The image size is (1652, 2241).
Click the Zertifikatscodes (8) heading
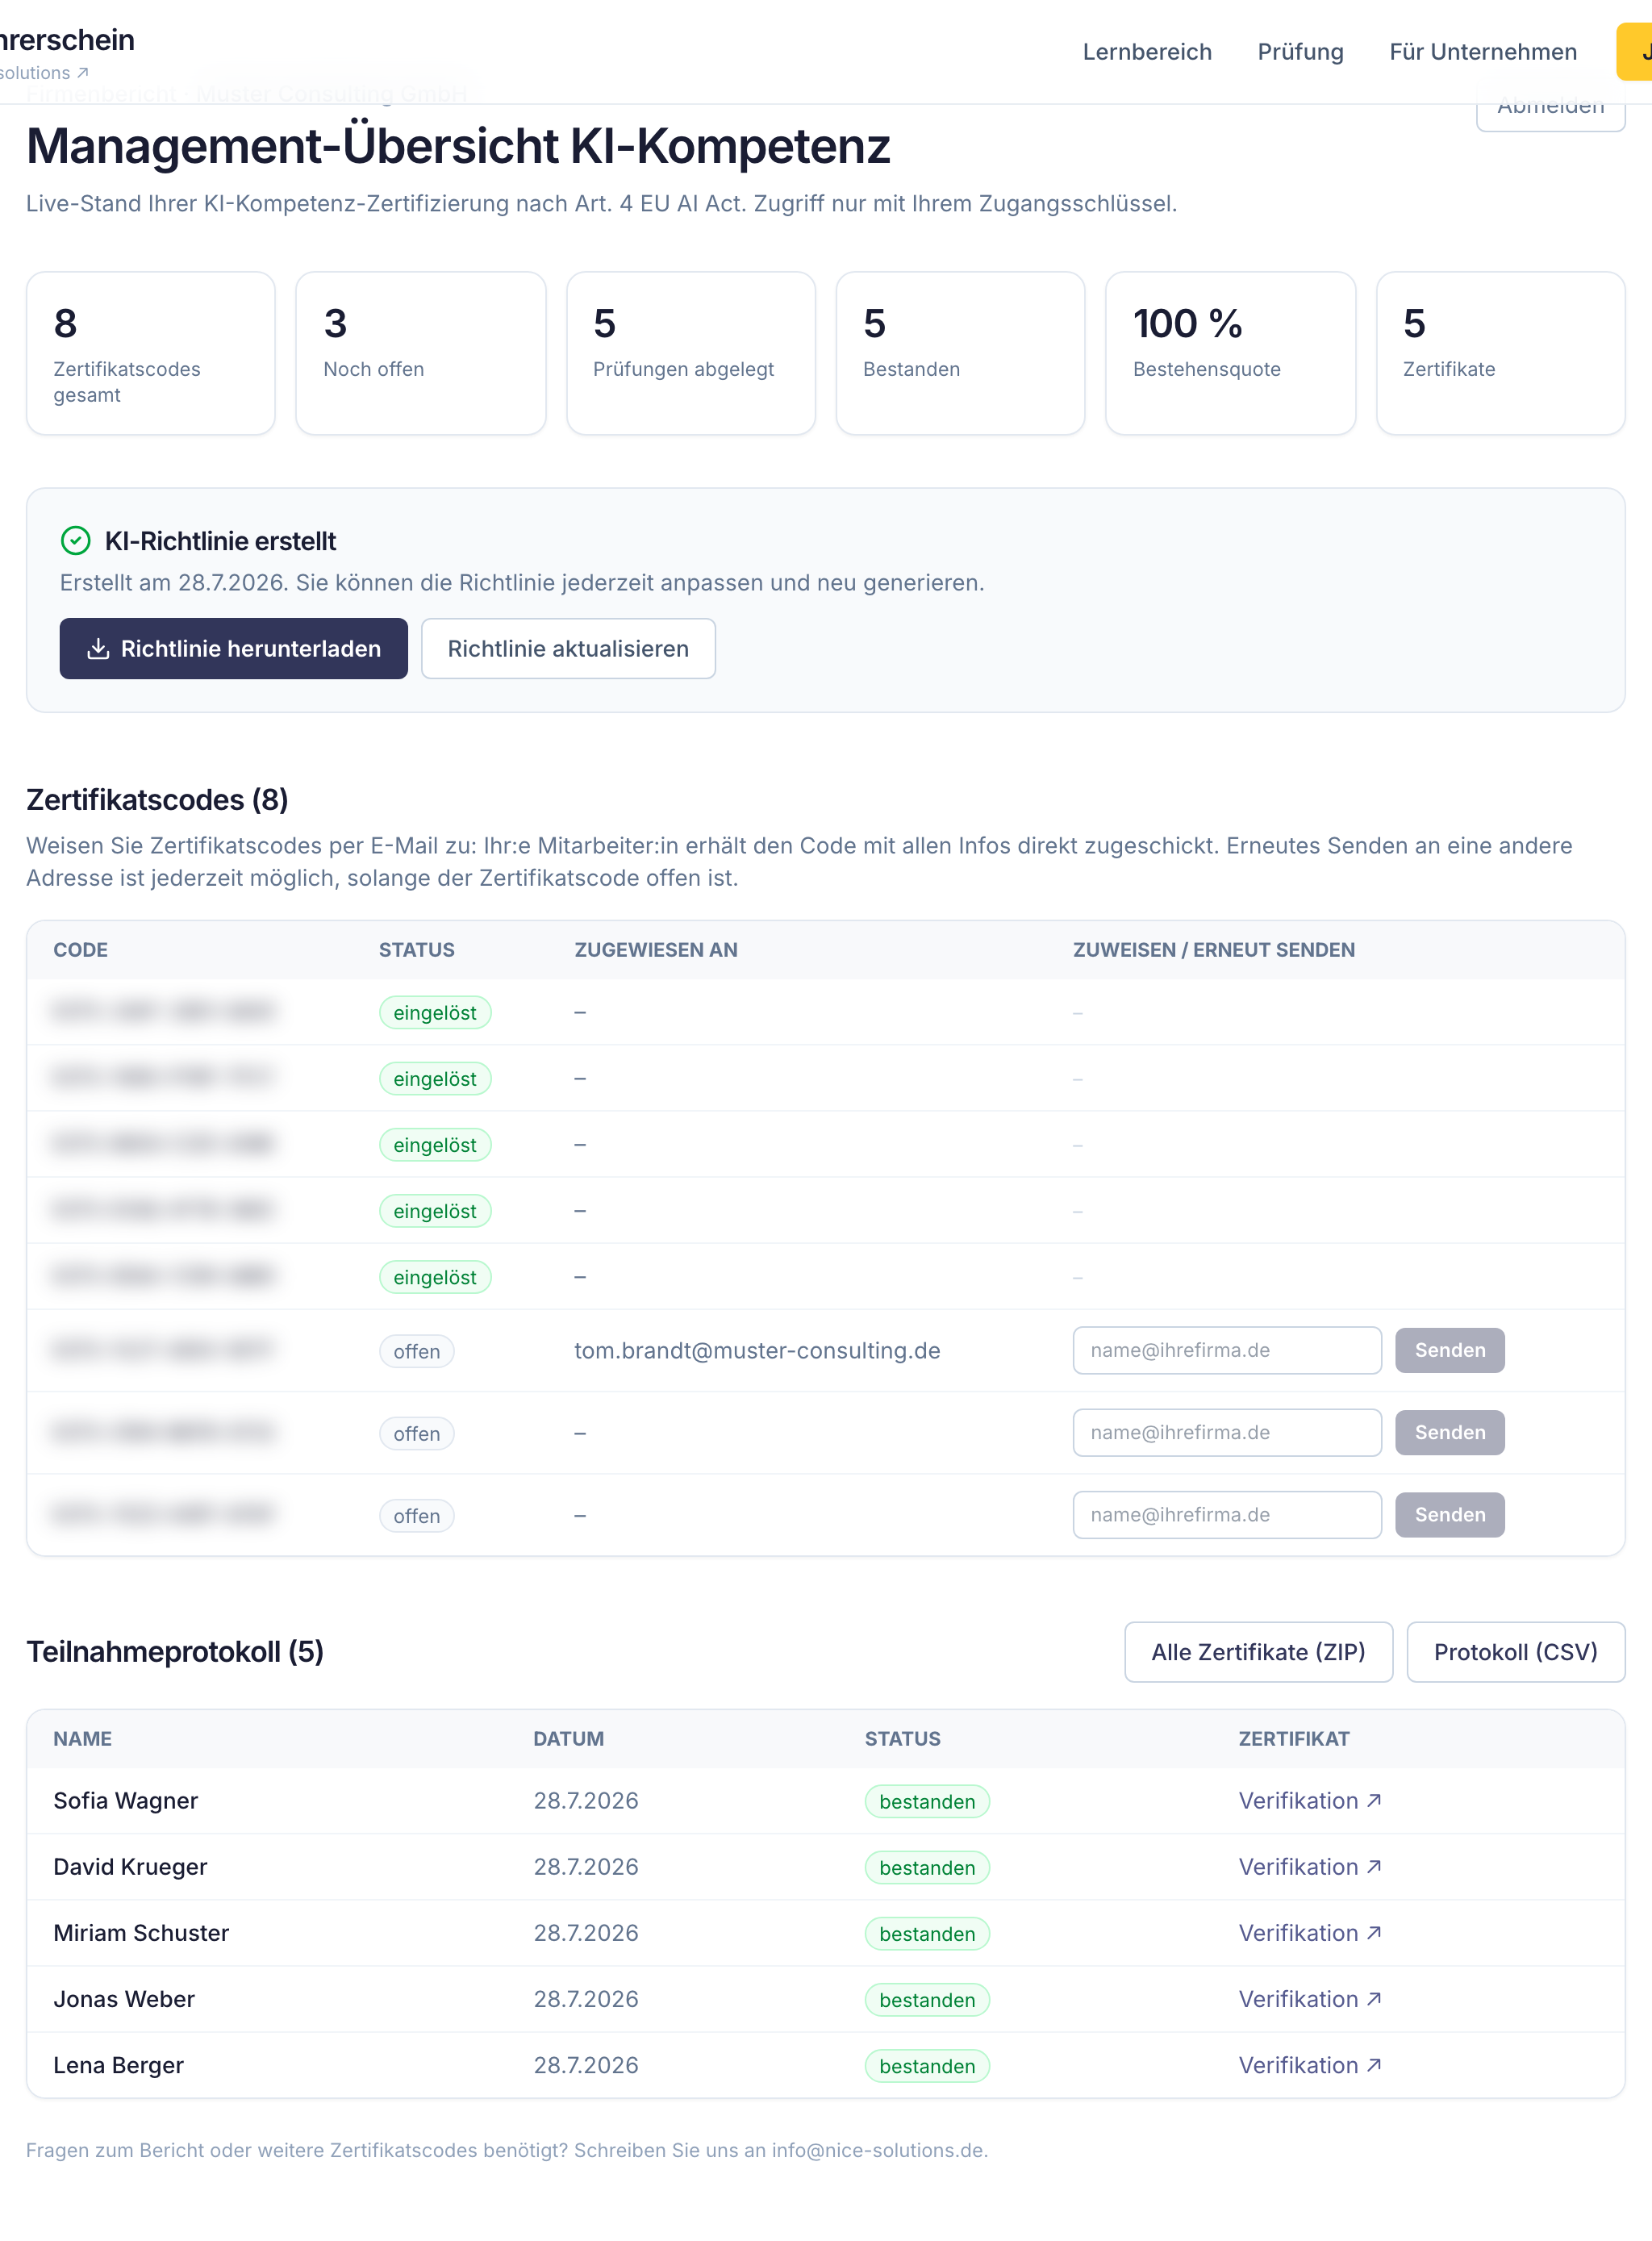[157, 799]
